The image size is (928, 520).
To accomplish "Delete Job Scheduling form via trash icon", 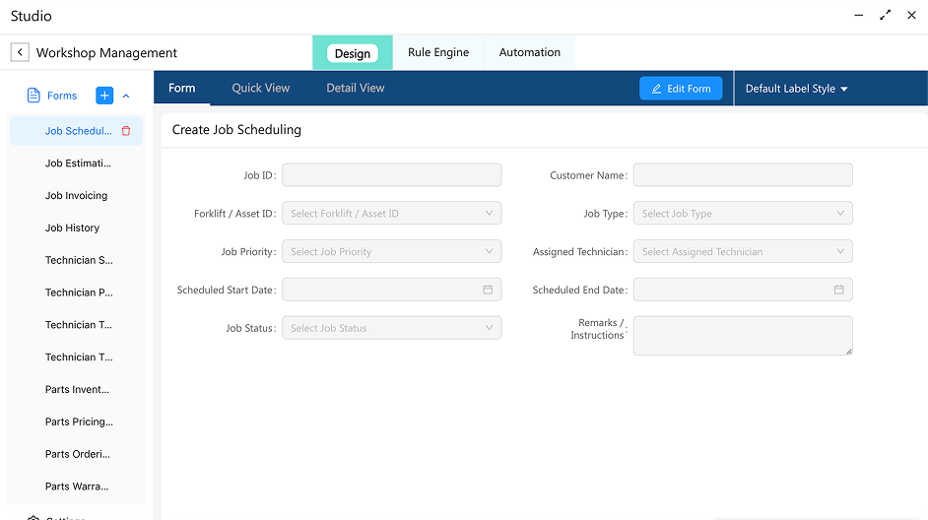I will coord(126,131).
